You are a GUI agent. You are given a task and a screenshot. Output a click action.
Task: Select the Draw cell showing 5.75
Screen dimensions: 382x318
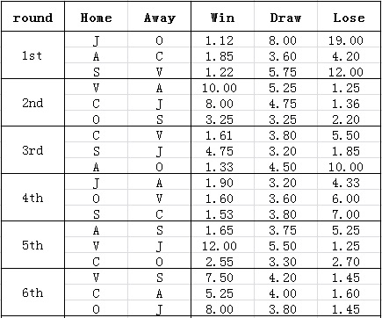pos(285,71)
